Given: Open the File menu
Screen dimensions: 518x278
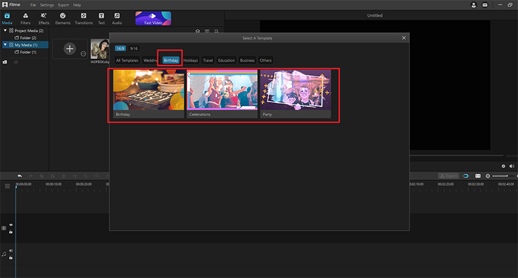Looking at the screenshot, I should pyautogui.click(x=33, y=5).
